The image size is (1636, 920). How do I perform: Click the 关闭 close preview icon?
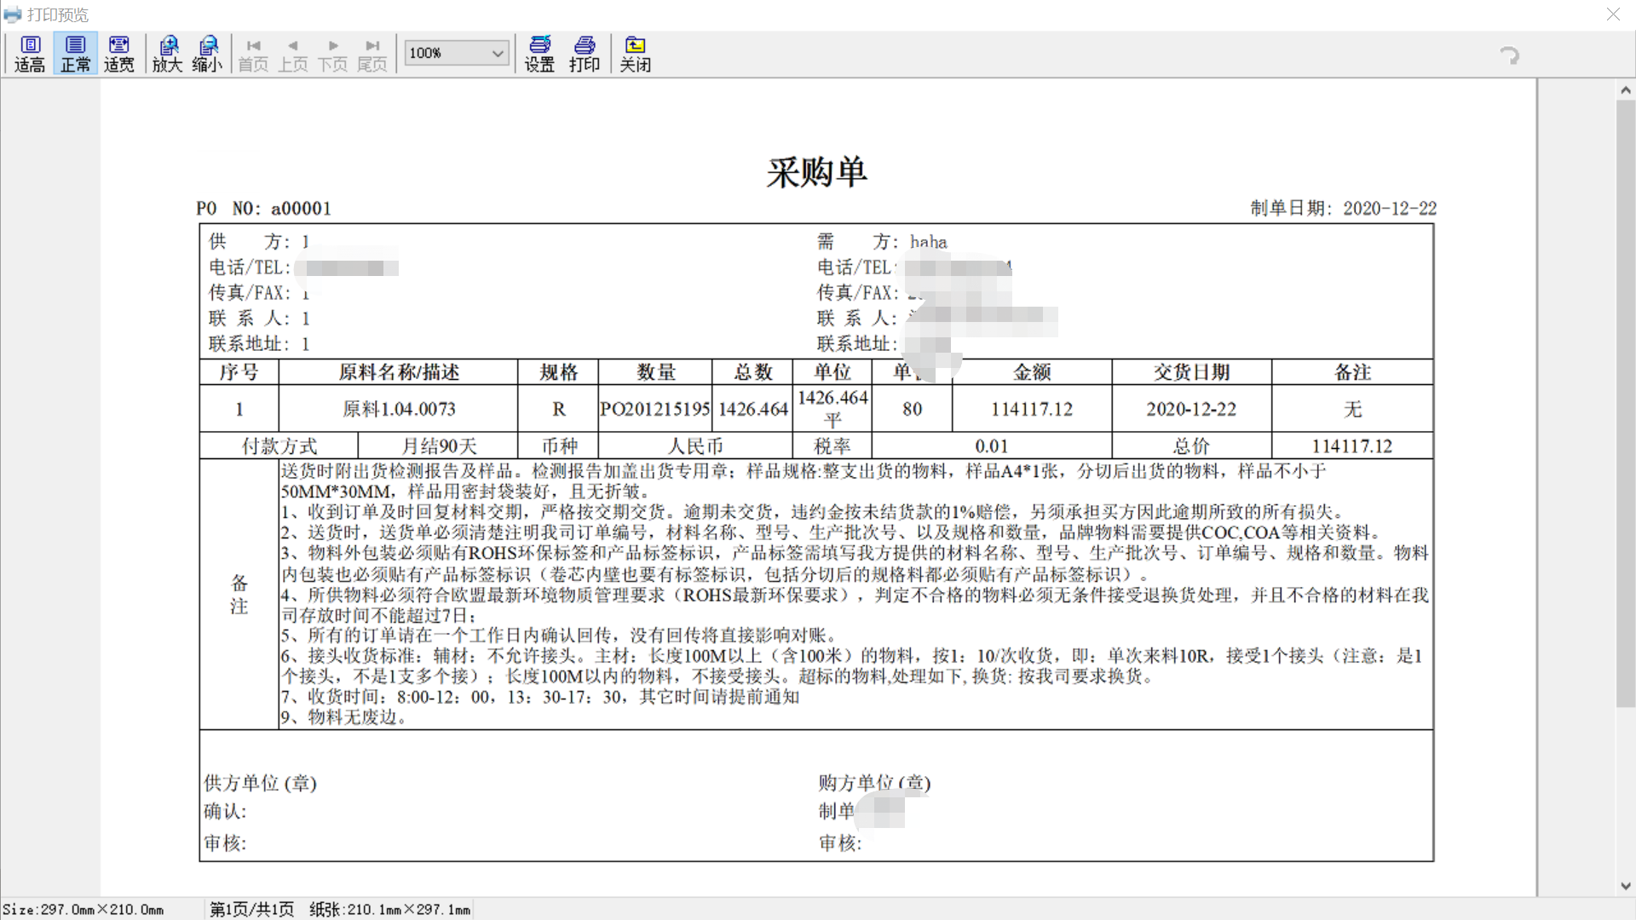635,54
